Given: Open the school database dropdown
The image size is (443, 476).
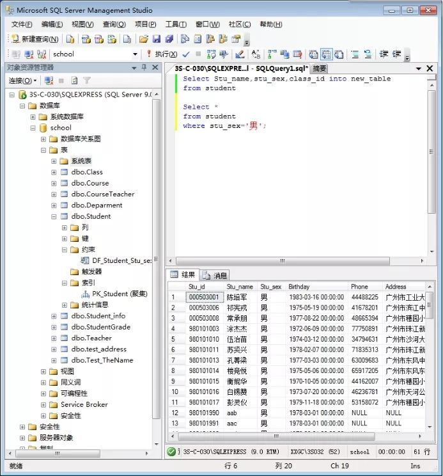Looking at the screenshot, I should click(136, 54).
